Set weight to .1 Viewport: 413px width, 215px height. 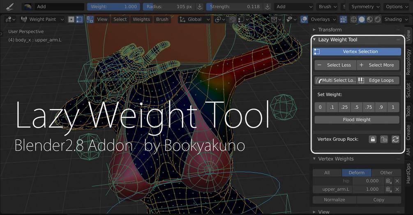point(332,107)
